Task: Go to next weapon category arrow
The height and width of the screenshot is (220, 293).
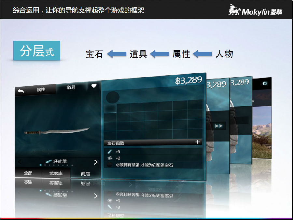Action: [95, 162]
